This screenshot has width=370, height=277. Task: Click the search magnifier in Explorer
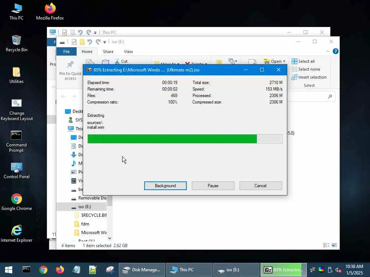(x=330, y=96)
